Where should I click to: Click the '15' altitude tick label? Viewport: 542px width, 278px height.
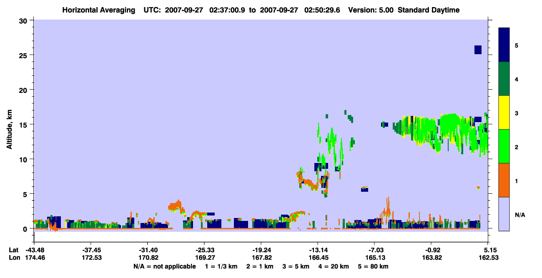click(24, 125)
